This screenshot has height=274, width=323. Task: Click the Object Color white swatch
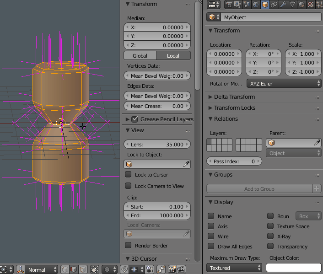point(294,268)
